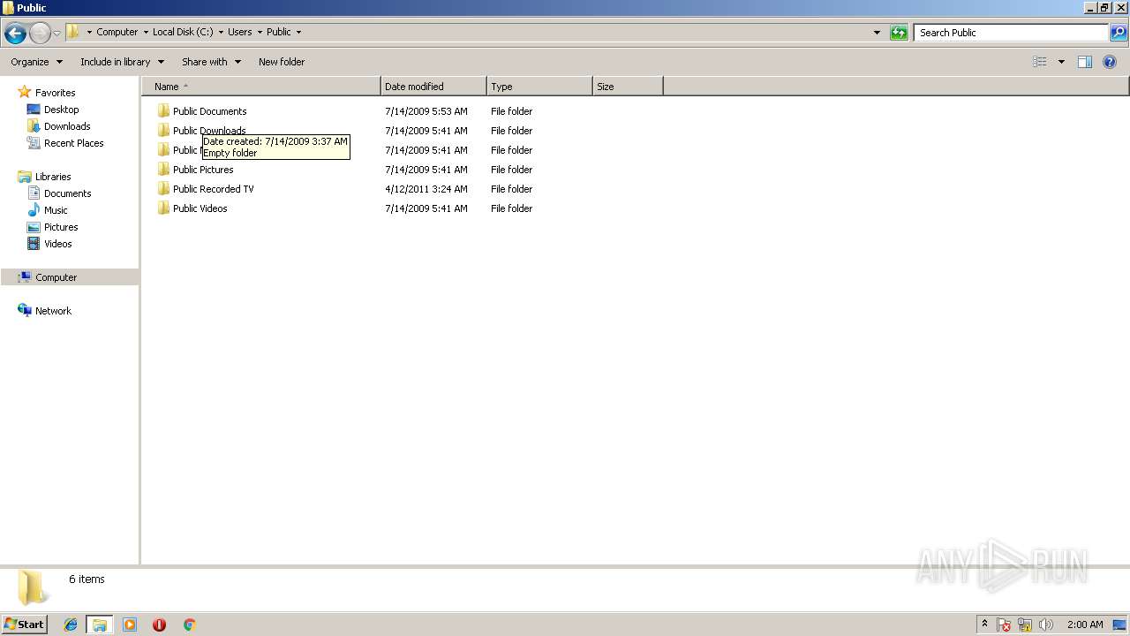This screenshot has height=636, width=1130.
Task: Click 4/12/2011 3:24 AM date cell
Action: (x=426, y=189)
